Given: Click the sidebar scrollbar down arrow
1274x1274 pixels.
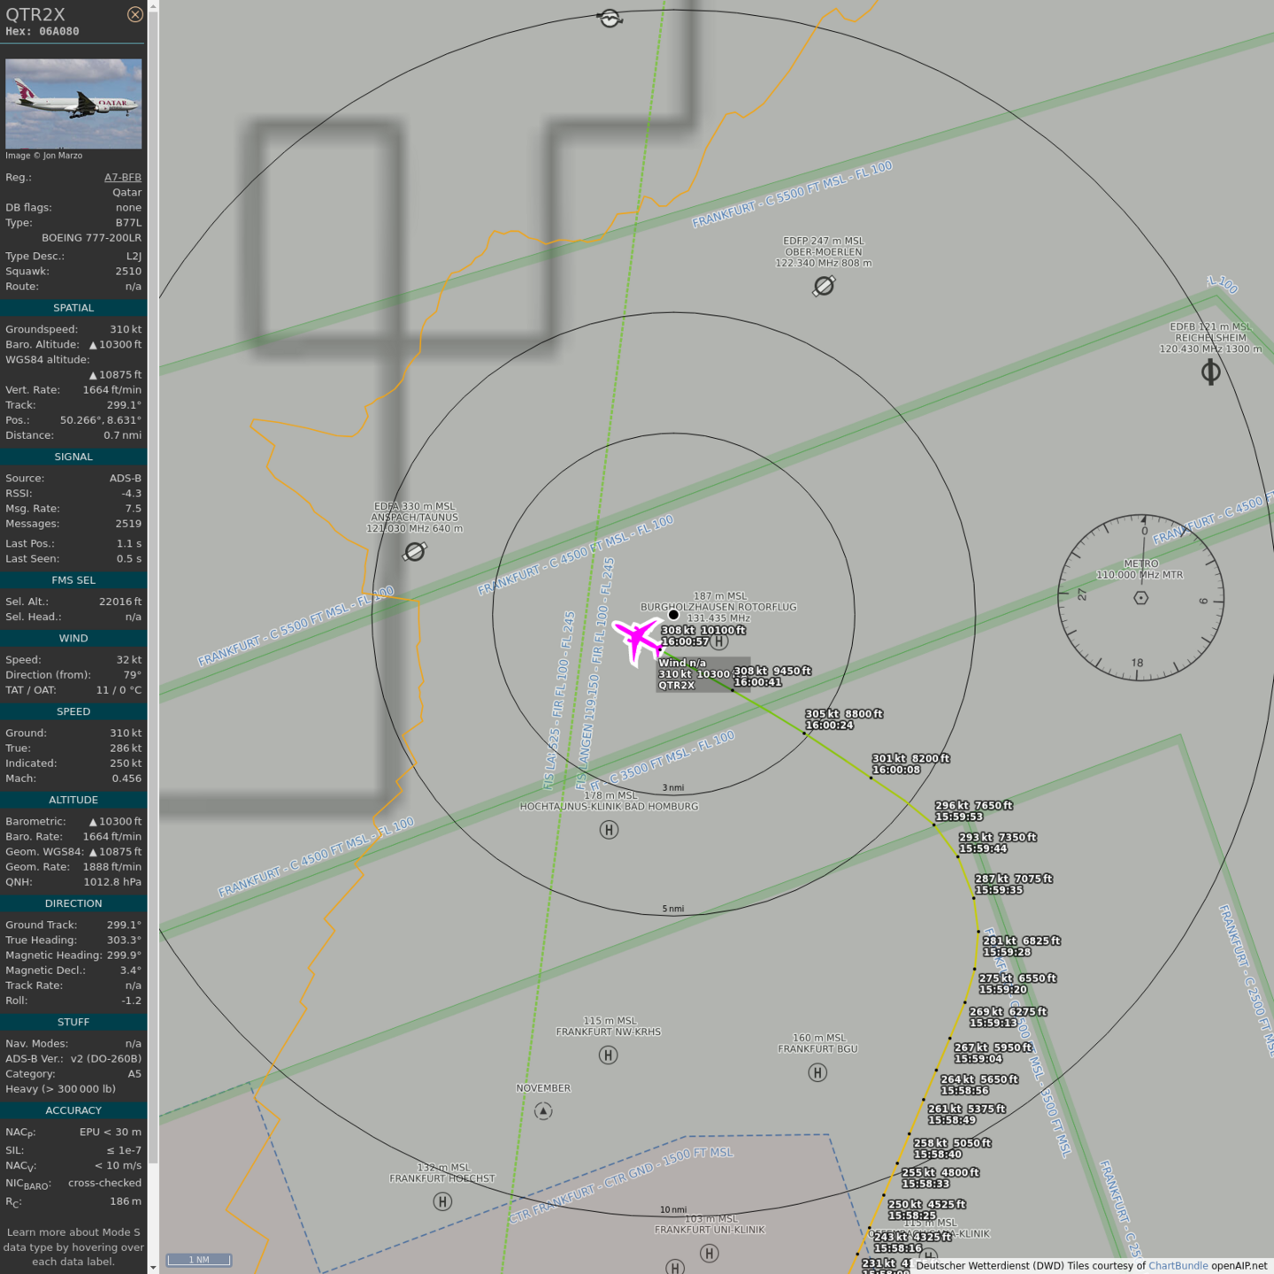Looking at the screenshot, I should click(153, 1268).
